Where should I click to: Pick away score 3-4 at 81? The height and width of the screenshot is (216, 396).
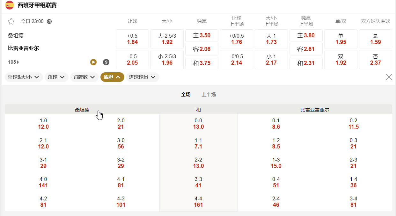354,202
